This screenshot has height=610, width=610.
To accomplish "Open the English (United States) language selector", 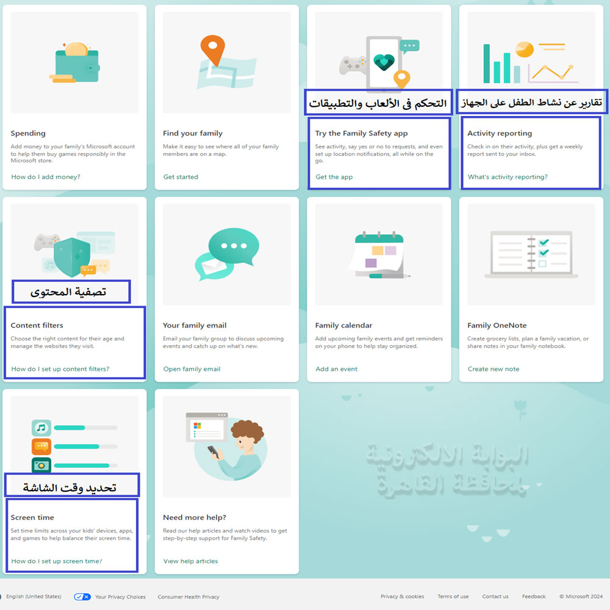I will (34, 597).
